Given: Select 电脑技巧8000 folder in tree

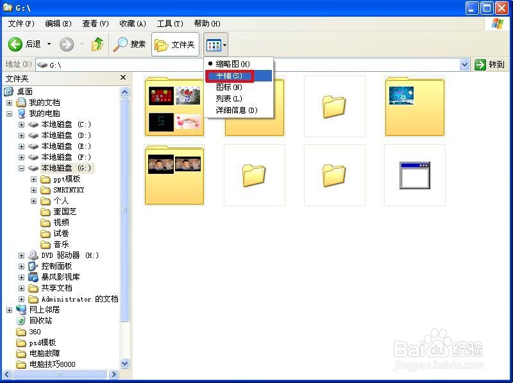Looking at the screenshot, I should [x=46, y=364].
